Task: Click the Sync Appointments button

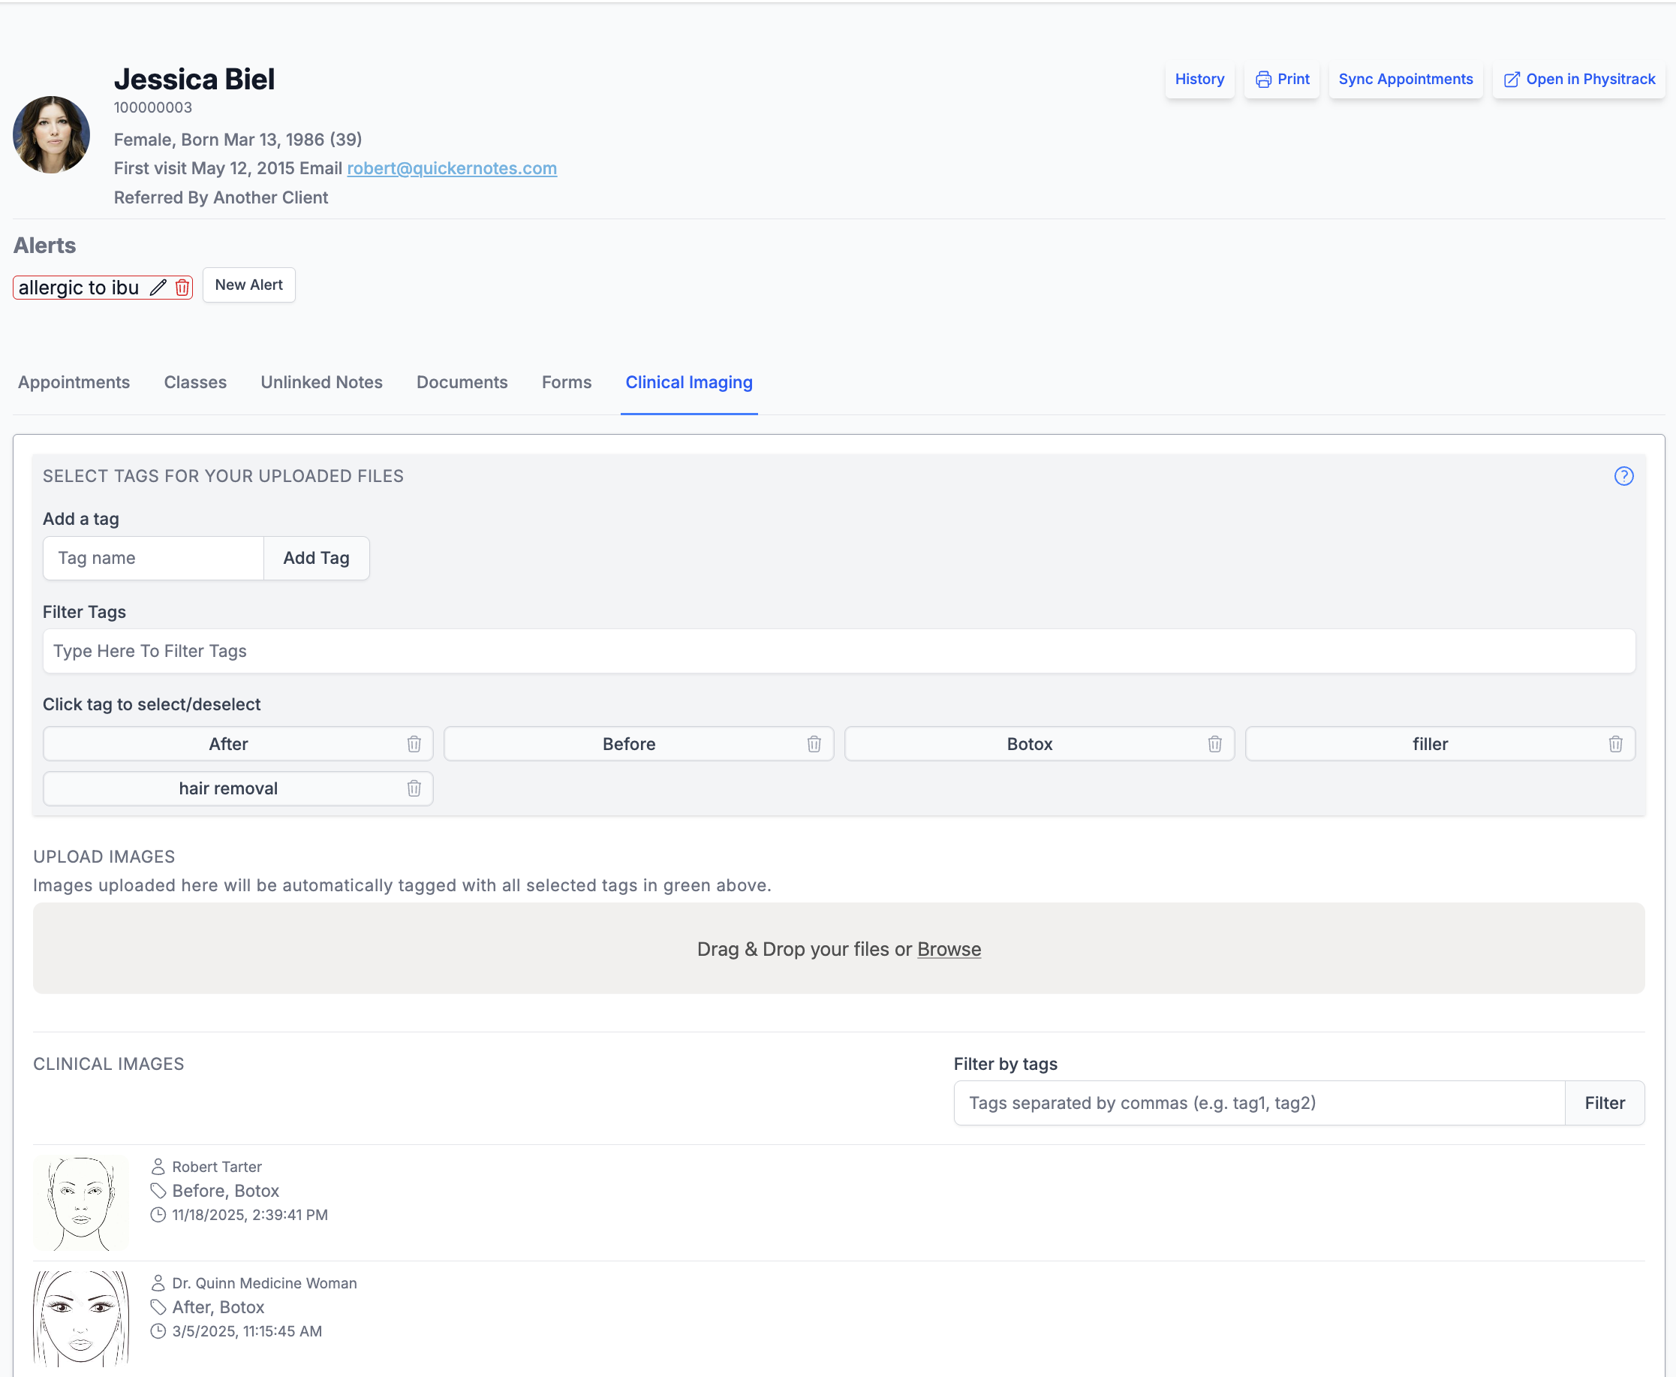Action: click(1405, 80)
